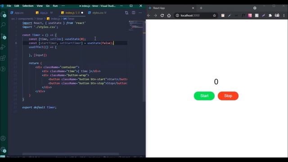This screenshot has height=162, width=288.
Task: Click the Timer breadcrumb symbol
Action: [69, 19]
